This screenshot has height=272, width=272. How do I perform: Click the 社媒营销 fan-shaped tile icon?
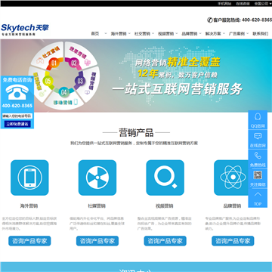tap(97, 178)
